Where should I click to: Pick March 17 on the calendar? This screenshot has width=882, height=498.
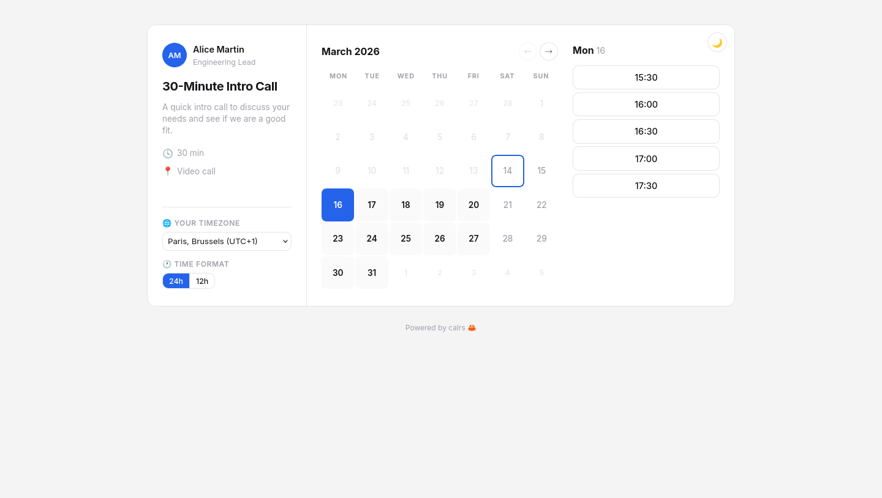(372, 205)
